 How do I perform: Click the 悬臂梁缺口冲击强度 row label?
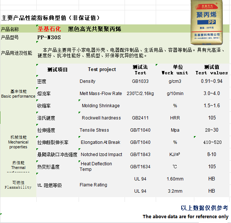point(57,155)
